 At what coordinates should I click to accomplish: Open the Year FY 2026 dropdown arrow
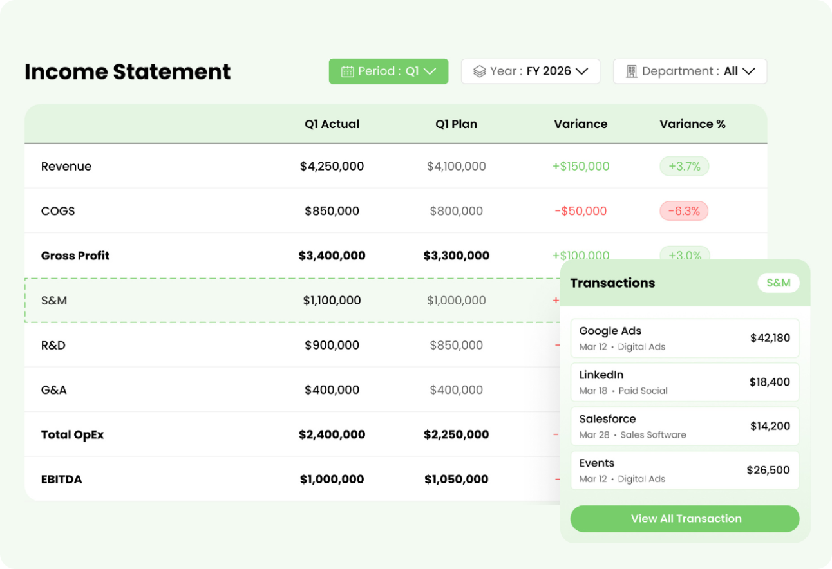582,71
